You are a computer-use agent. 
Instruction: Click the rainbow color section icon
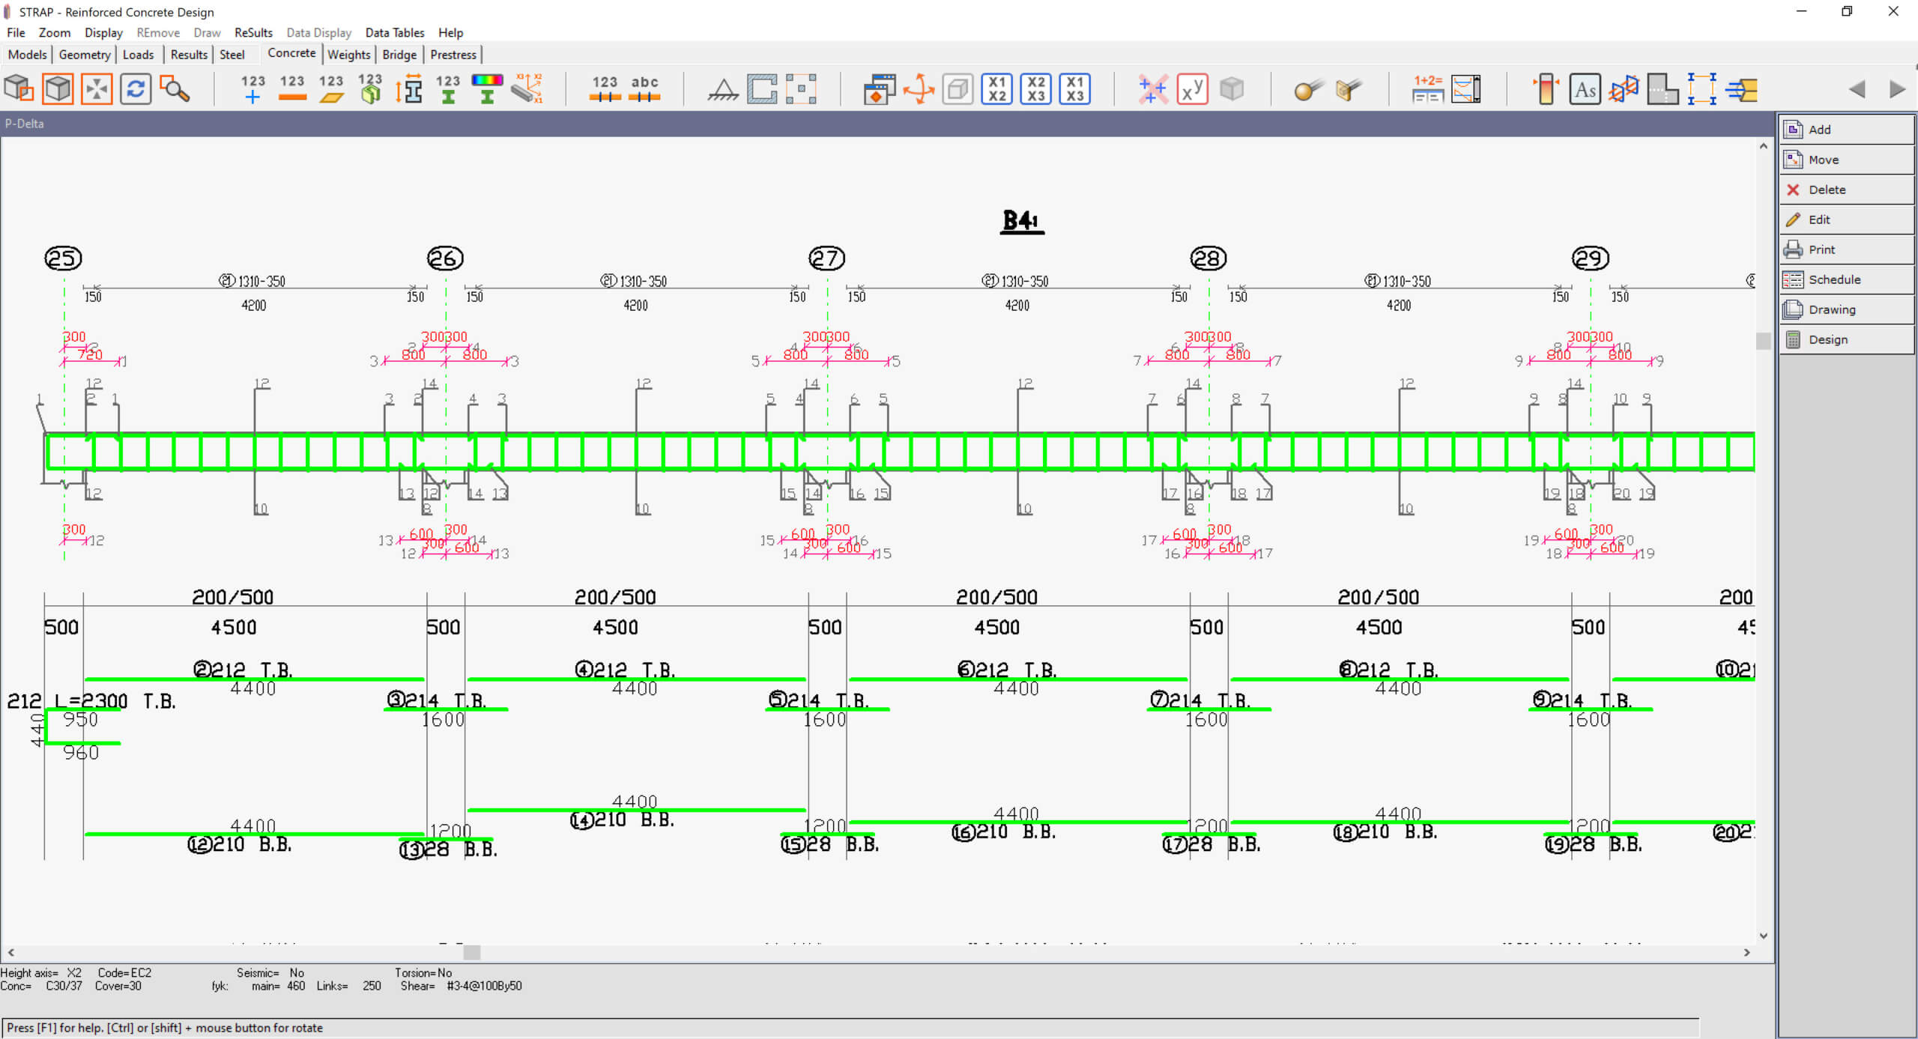[x=487, y=89]
